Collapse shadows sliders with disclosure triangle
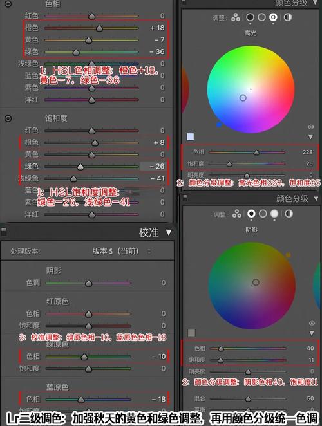Image resolution: width=322 pixels, height=426 pixels. pyautogui.click(x=312, y=333)
